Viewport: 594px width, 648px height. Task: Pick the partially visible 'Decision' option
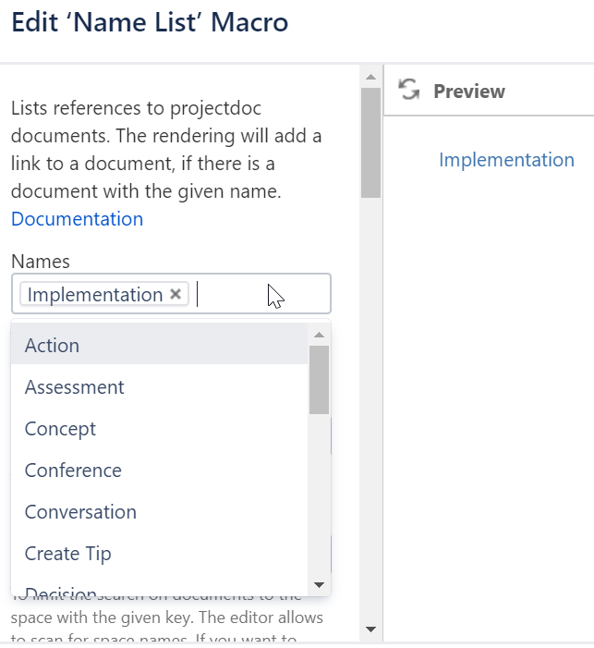pyautogui.click(x=61, y=592)
